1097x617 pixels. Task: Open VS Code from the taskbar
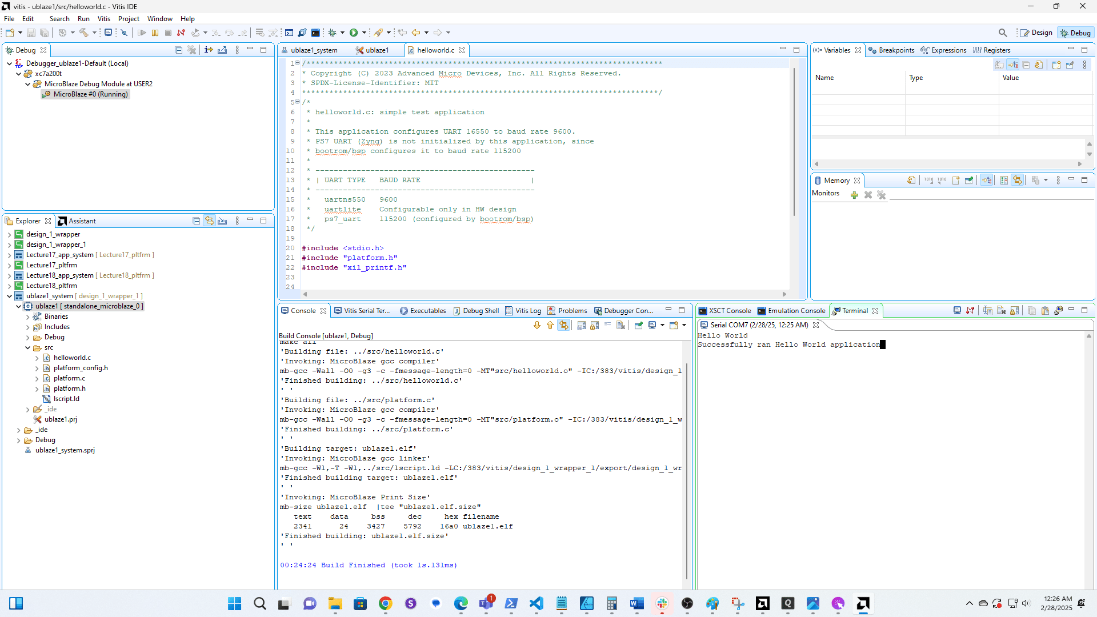(536, 604)
